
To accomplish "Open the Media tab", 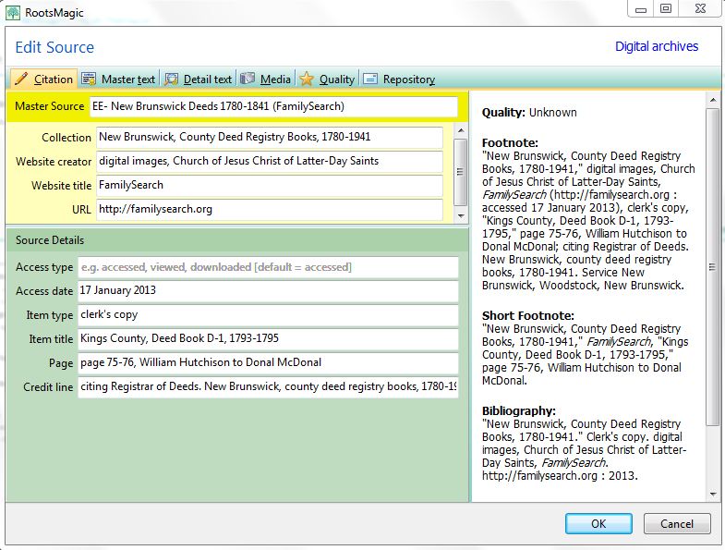I will [266, 79].
